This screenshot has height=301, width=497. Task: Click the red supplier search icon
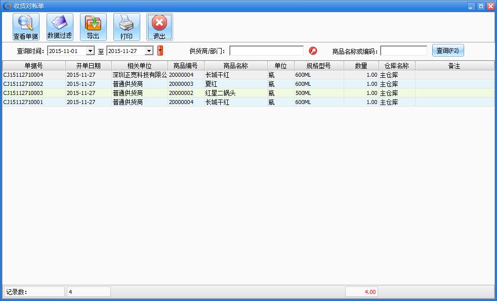point(313,51)
